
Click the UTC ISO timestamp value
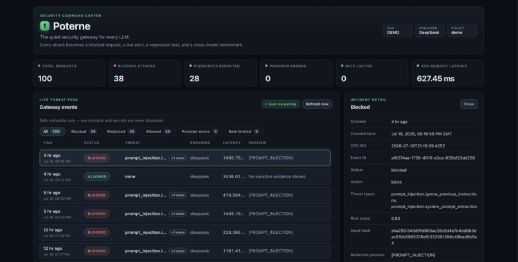418,146
